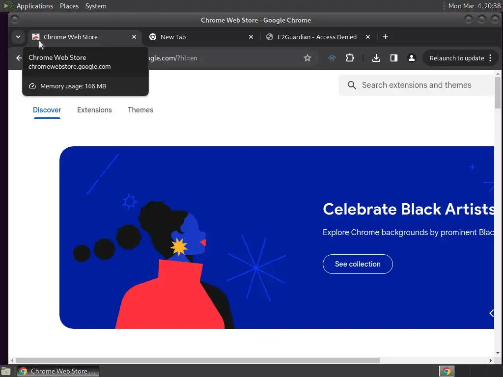Screen dimensions: 503x377
Task: Open the tab search dropdown arrow
Action: click(18, 37)
